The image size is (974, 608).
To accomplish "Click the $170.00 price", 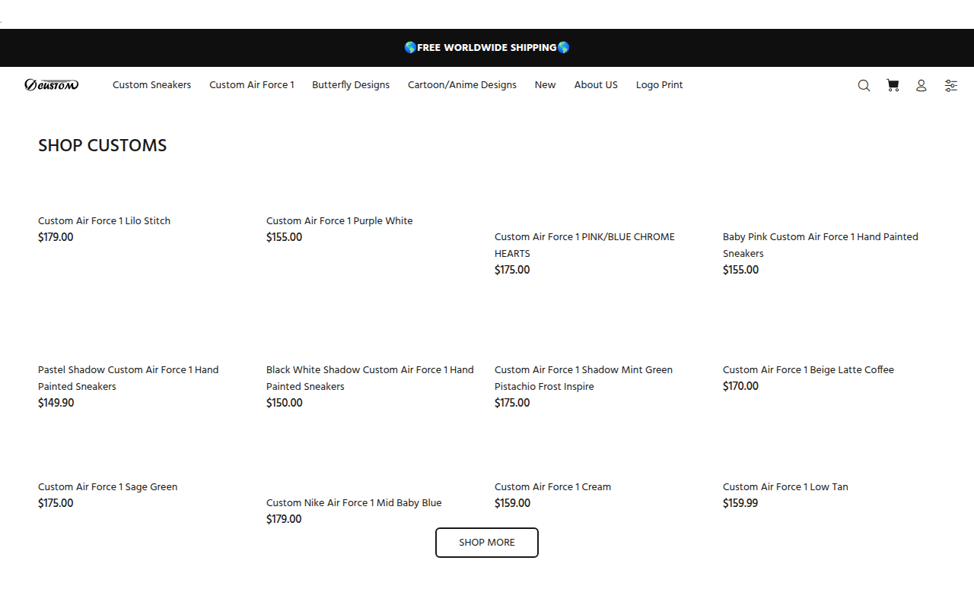I will (x=740, y=386).
